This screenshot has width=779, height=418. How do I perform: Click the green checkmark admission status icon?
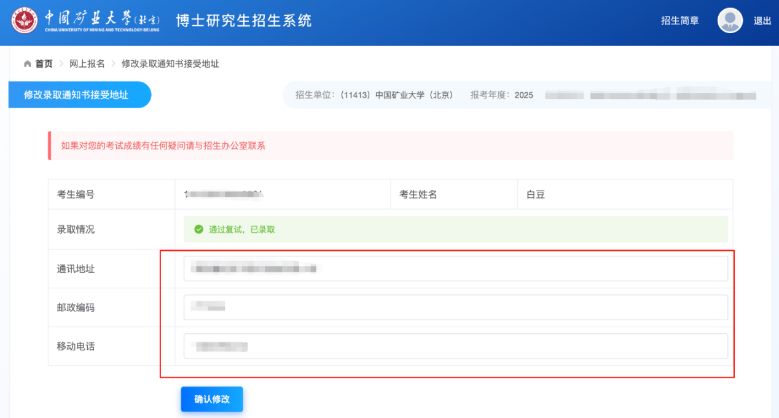click(198, 229)
